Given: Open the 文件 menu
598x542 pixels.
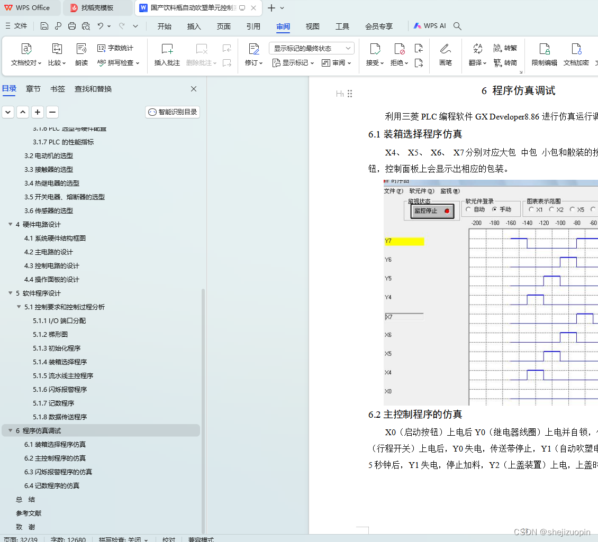Looking at the screenshot, I should click(16, 26).
